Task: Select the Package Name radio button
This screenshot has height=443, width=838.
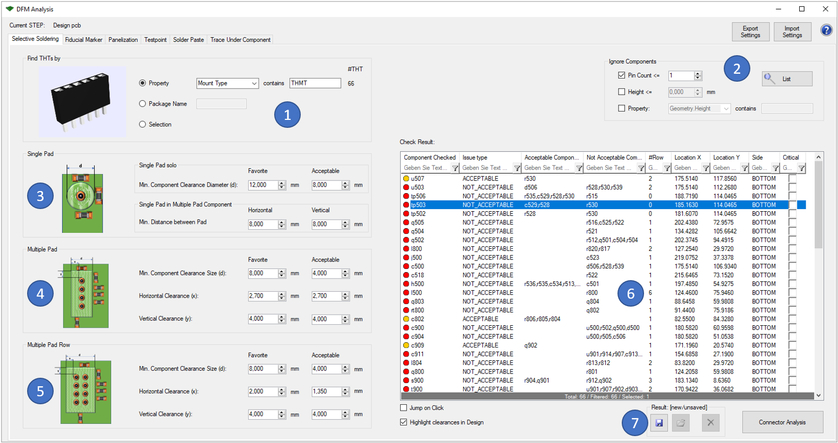Action: 142,104
